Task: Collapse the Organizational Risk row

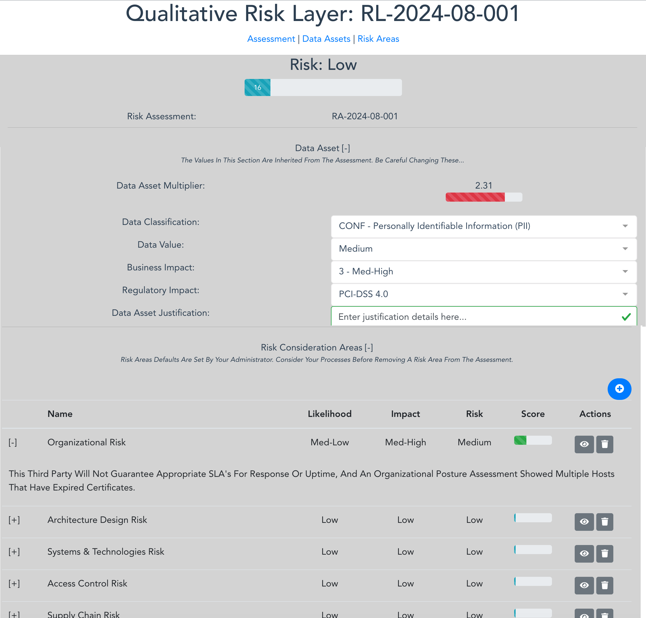Action: pos(13,442)
